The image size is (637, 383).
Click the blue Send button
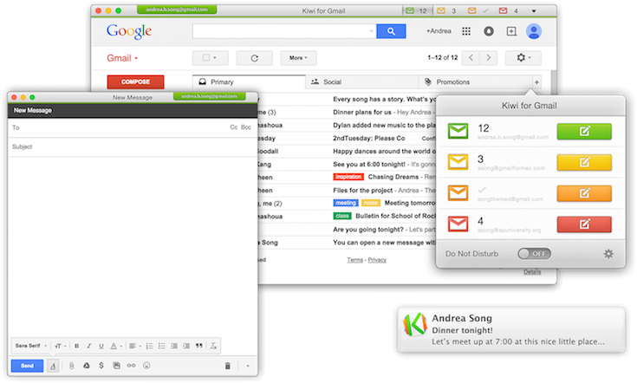[x=27, y=366]
